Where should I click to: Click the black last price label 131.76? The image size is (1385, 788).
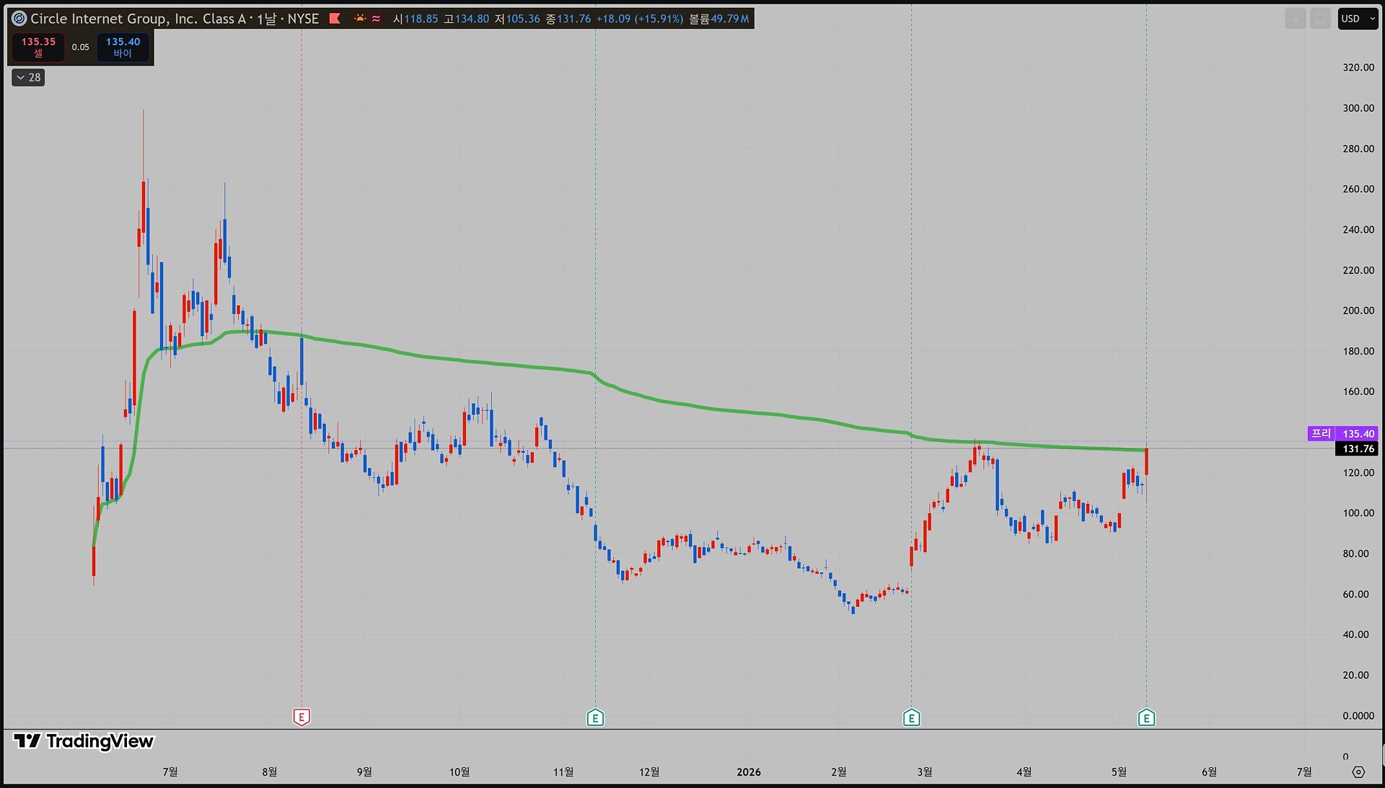click(x=1358, y=448)
